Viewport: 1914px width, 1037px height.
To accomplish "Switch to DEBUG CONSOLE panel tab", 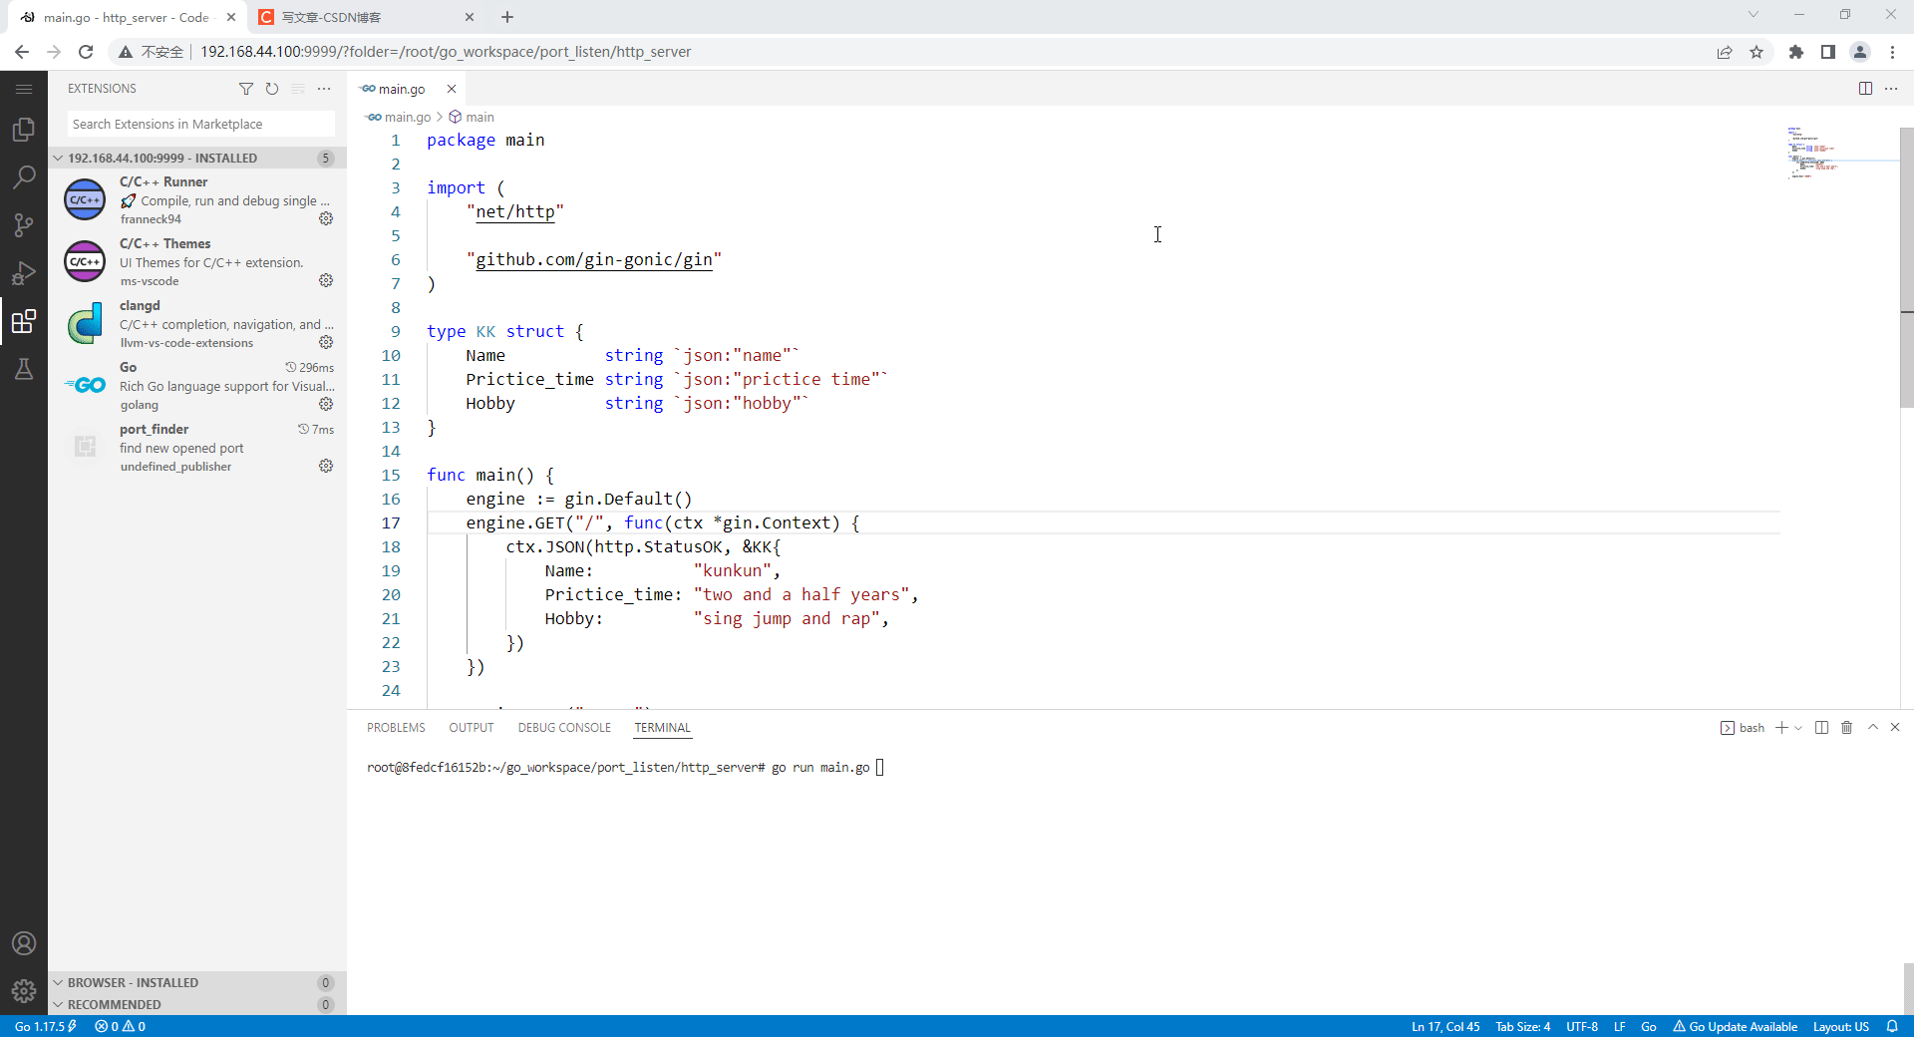I will 564,728.
